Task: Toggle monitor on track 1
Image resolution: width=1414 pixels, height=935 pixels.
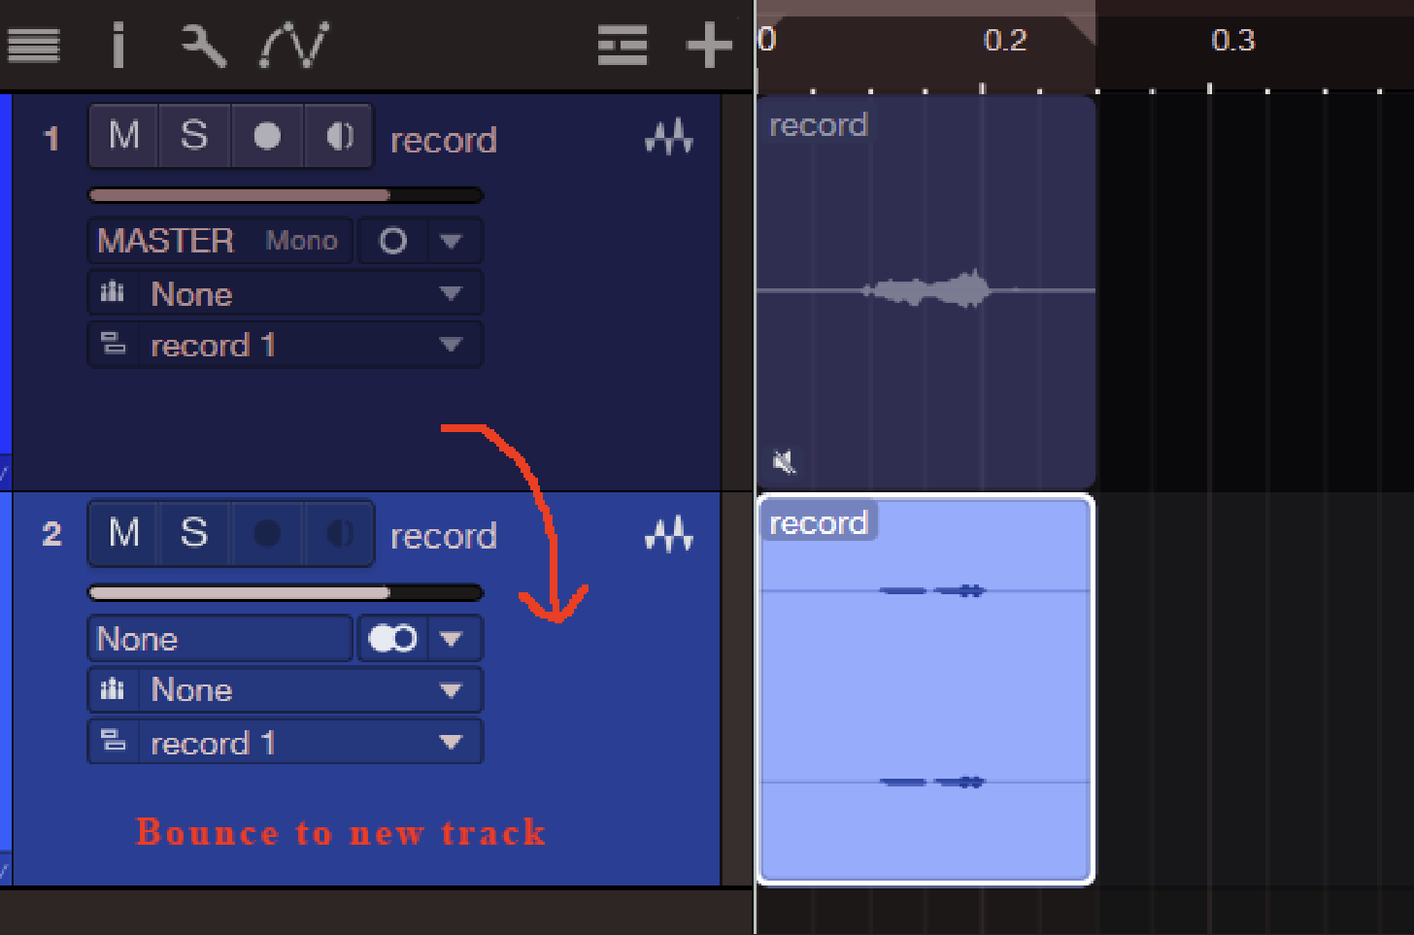Action: pyautogui.click(x=339, y=136)
